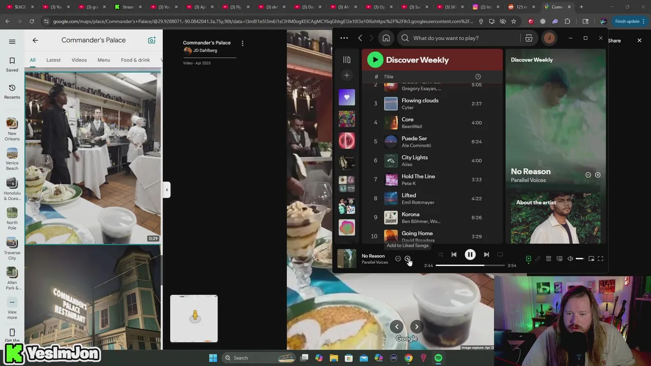This screenshot has height=366, width=651.
Task: Open Spotify from Windows taskbar
Action: (438, 358)
